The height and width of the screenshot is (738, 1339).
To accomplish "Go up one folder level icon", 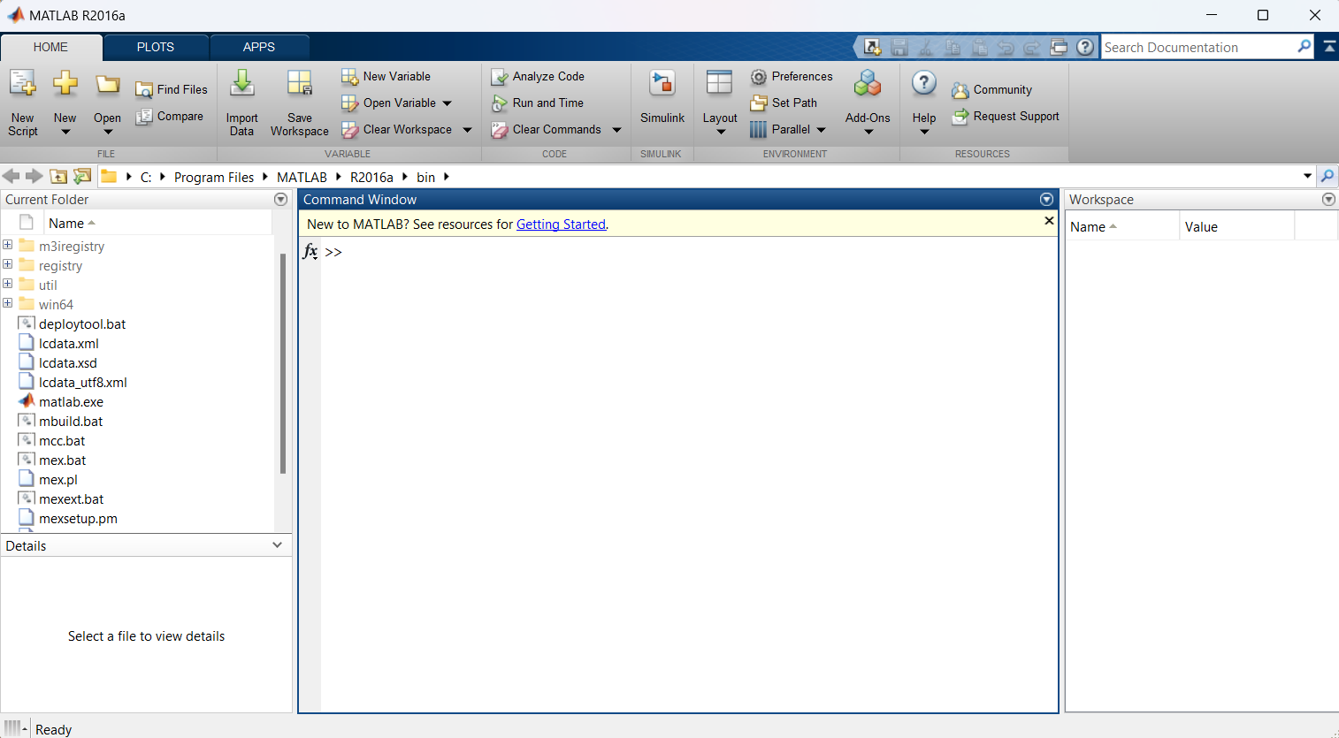I will point(58,177).
